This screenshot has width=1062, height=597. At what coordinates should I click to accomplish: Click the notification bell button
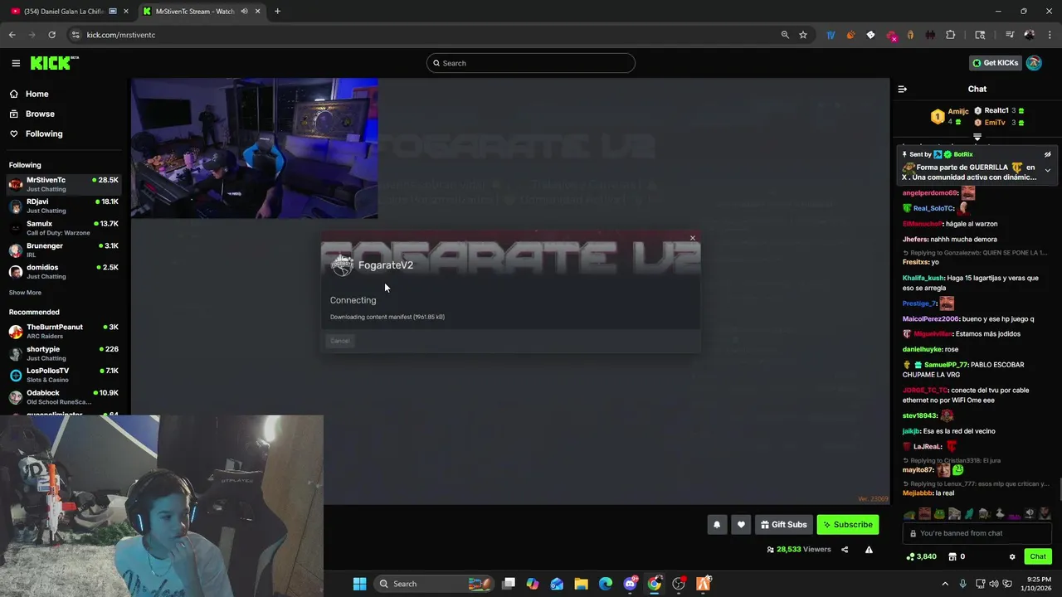click(x=717, y=524)
